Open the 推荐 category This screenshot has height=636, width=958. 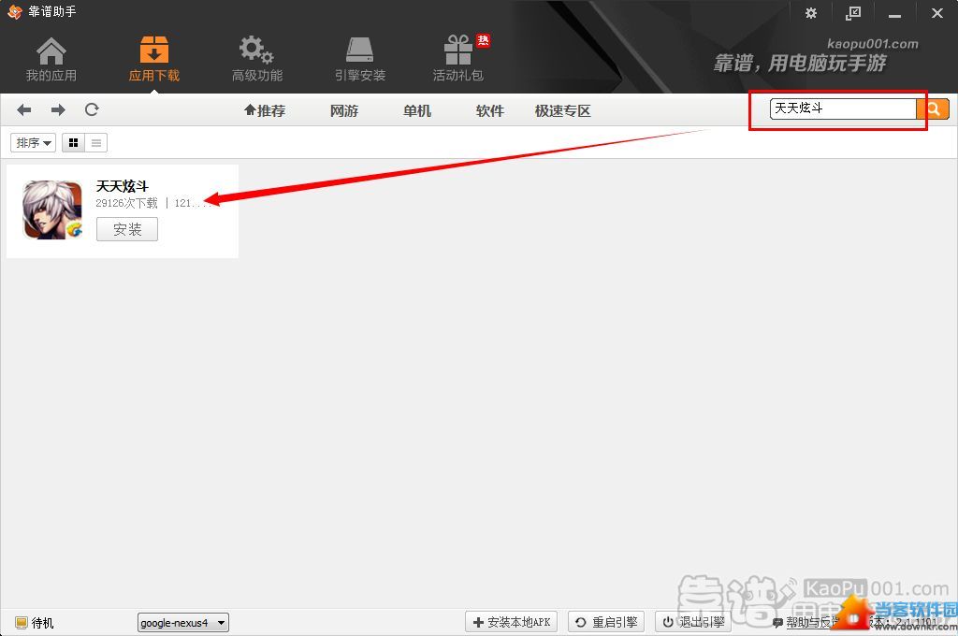tap(265, 110)
